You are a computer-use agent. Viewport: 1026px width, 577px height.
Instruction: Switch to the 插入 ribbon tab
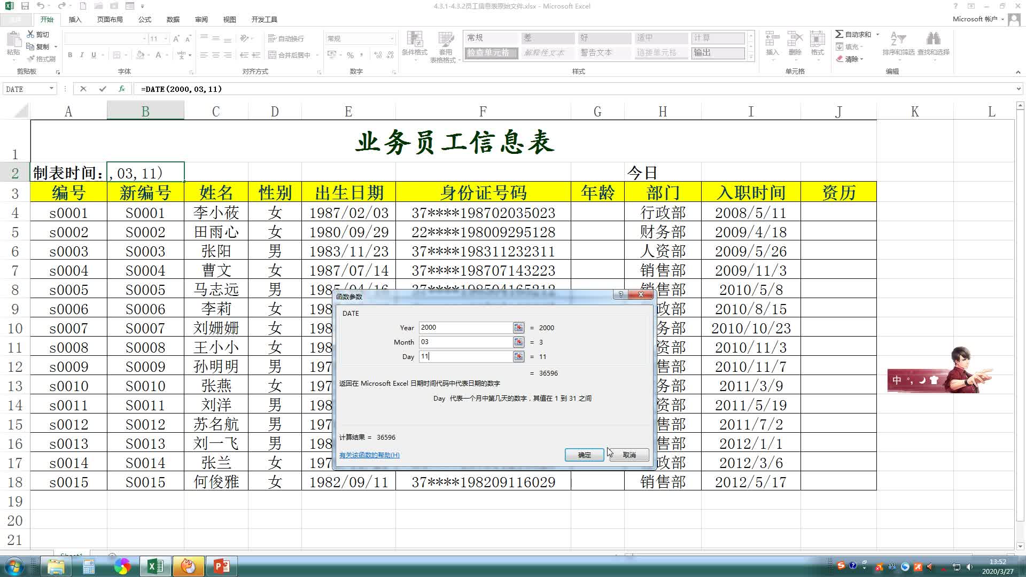click(x=75, y=19)
